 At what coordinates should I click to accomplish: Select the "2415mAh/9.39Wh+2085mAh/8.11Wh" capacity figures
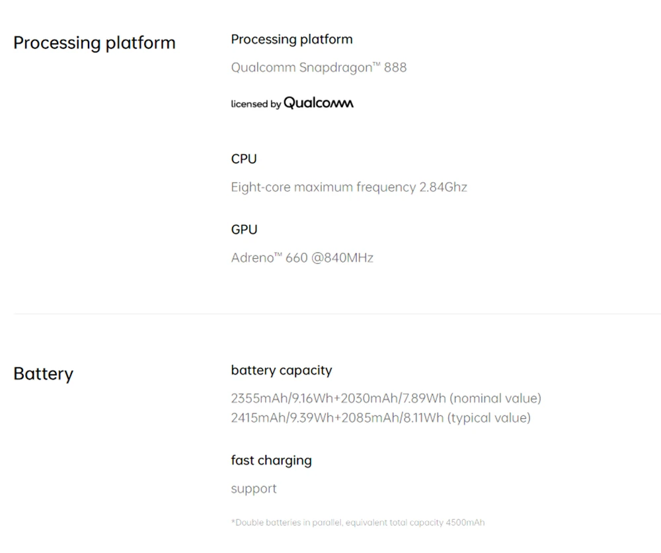coord(337,417)
